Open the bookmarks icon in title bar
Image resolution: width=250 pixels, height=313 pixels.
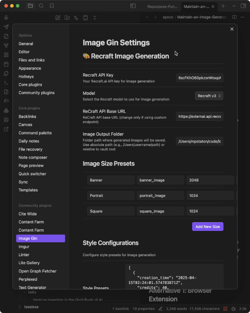(52, 6)
